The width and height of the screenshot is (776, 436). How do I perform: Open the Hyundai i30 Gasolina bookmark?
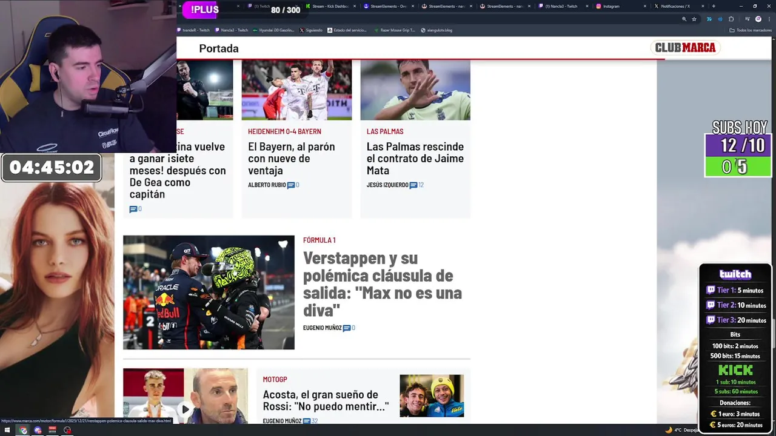pos(272,30)
